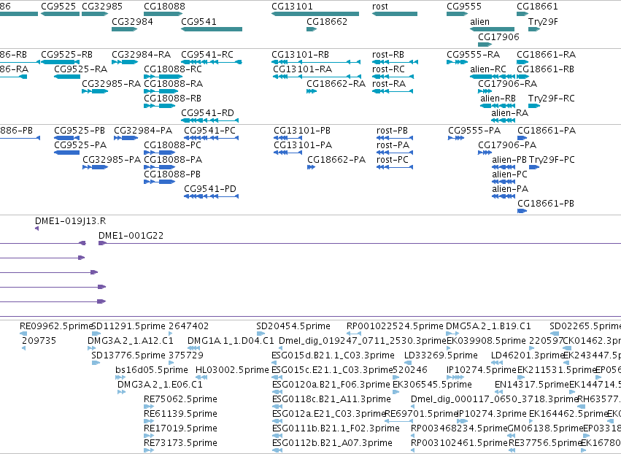Click protein label CG13101-PB

pos(302,131)
